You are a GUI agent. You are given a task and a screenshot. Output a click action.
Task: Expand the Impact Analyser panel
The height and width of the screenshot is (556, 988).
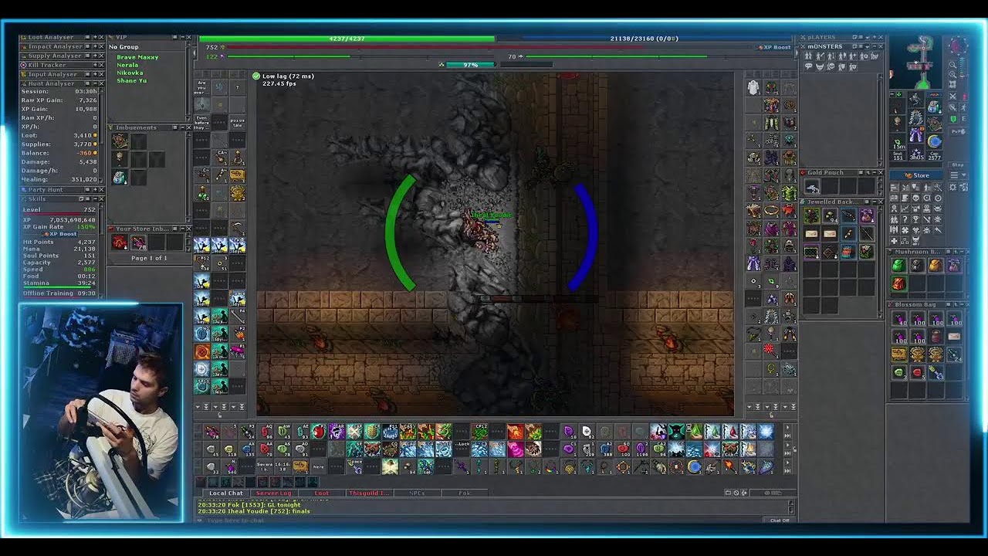pos(95,46)
